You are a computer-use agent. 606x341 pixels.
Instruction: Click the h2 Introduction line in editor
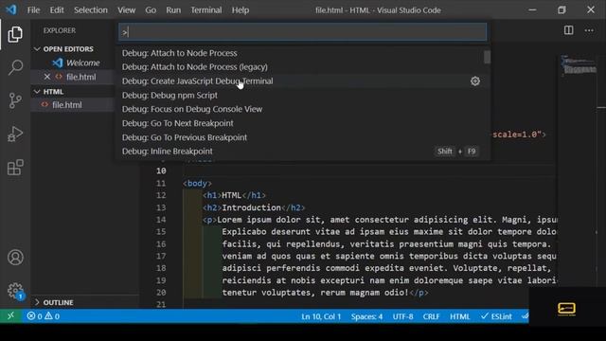click(x=254, y=207)
